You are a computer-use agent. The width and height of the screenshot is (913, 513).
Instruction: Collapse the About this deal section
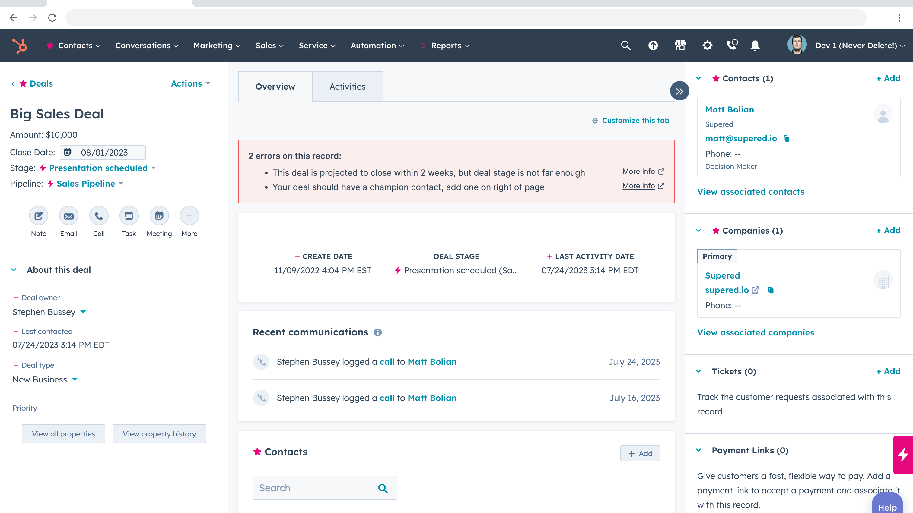[x=14, y=270]
